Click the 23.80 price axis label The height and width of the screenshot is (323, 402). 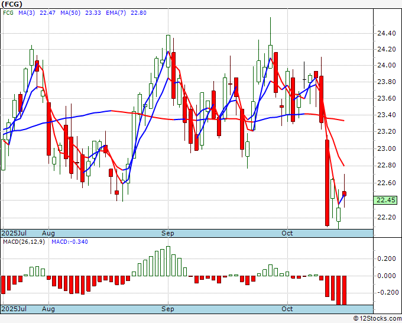point(387,82)
